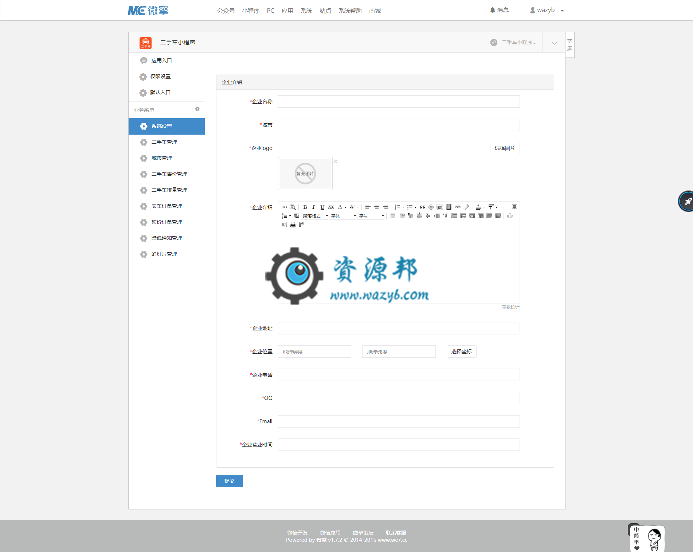Screen dimensions: 693x552
Task: Select 砍价订单管理 in the sidebar
Action: coord(167,222)
